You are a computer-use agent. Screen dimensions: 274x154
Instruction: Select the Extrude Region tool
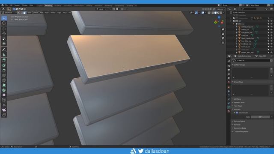pyautogui.click(x=4, y=60)
